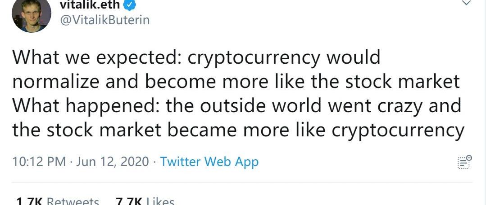486x205 pixels.
Task: Open the Twitter Web App source link
Action: click(x=209, y=162)
